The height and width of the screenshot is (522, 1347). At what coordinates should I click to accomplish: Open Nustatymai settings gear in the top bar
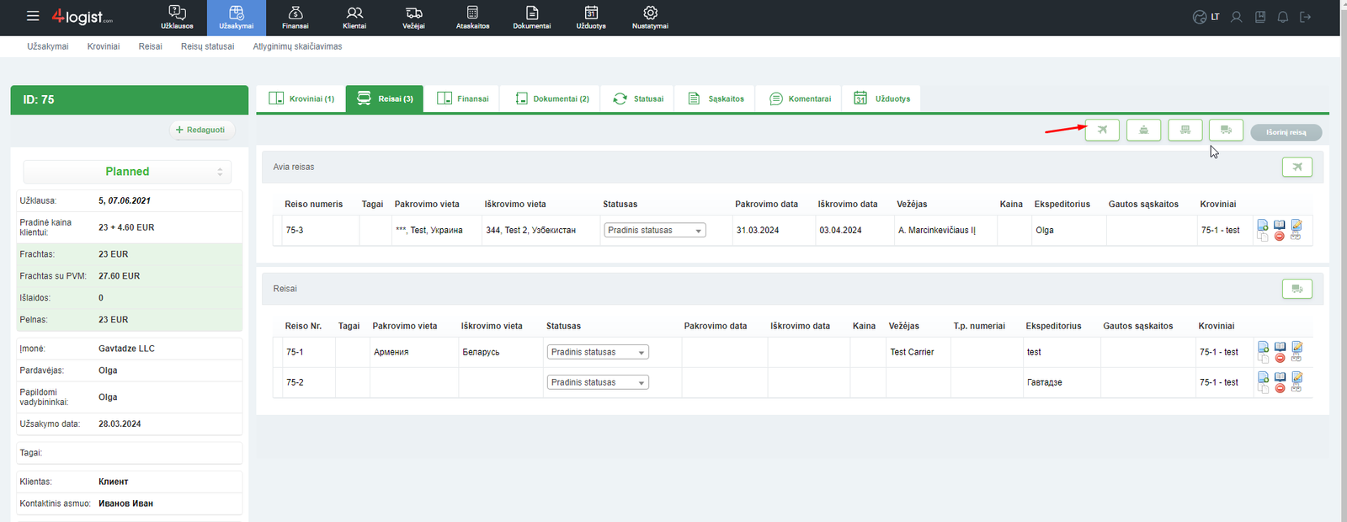click(650, 18)
